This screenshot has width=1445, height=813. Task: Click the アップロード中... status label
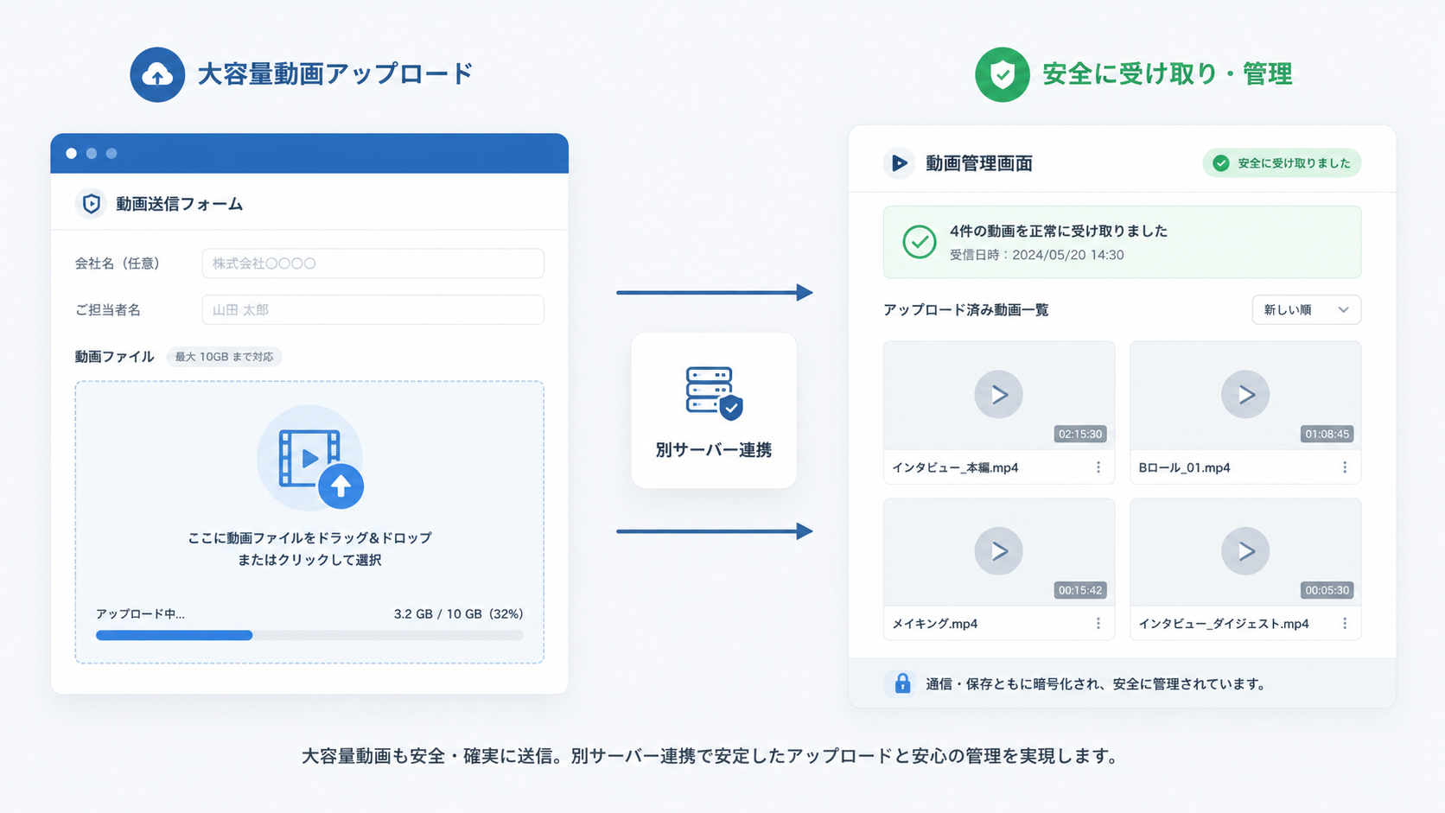point(140,614)
